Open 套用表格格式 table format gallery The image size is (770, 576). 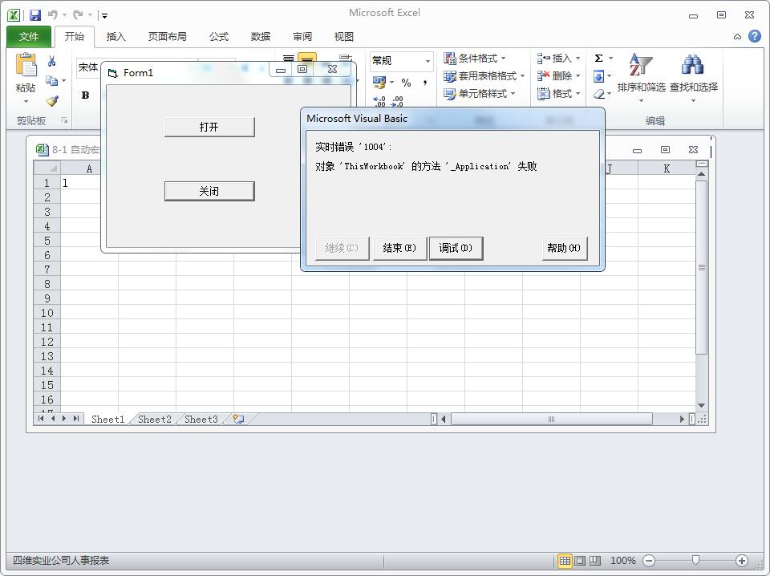point(484,76)
